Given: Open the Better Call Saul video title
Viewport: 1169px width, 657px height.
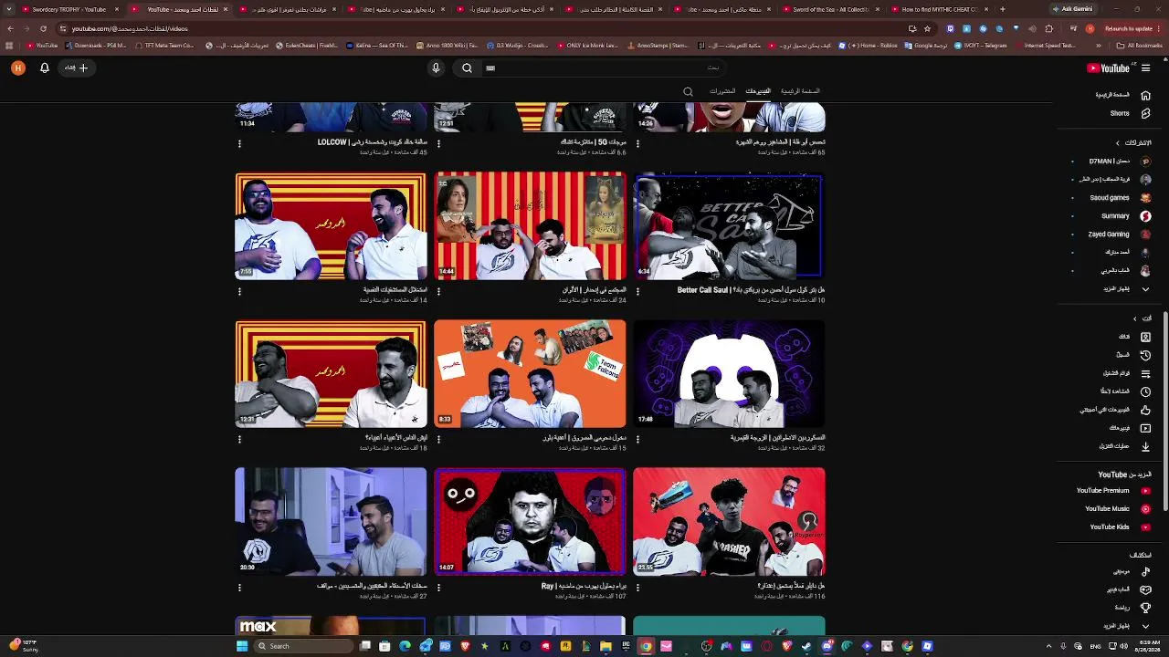Looking at the screenshot, I should coord(751,290).
